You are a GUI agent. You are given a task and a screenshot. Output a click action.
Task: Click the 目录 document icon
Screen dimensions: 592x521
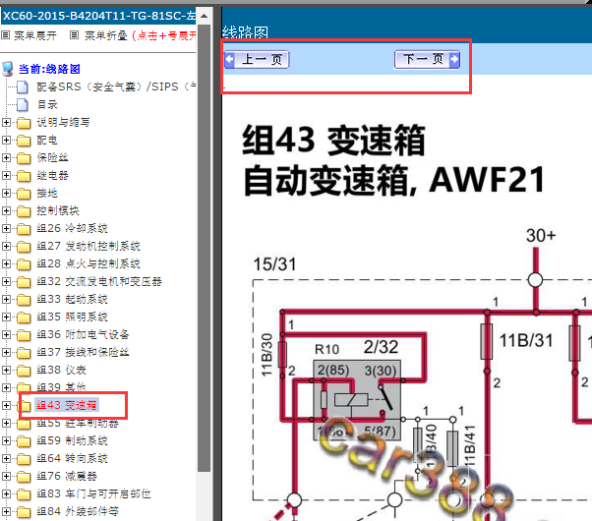coord(23,104)
